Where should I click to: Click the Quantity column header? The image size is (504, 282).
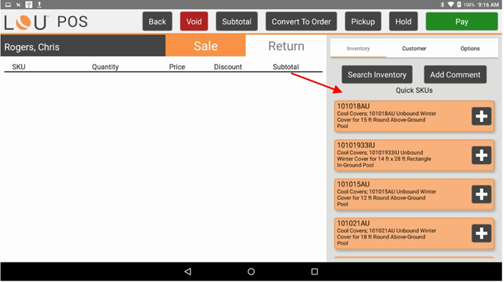tap(106, 67)
